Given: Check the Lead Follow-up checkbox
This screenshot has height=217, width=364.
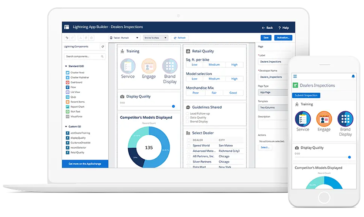Looking at the screenshot, I should [x=187, y=114].
